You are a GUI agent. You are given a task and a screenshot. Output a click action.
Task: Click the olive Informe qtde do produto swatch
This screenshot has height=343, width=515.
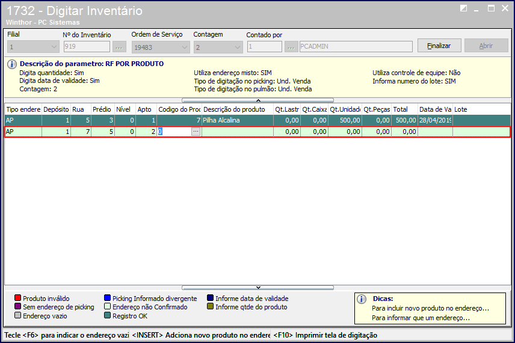(210, 306)
